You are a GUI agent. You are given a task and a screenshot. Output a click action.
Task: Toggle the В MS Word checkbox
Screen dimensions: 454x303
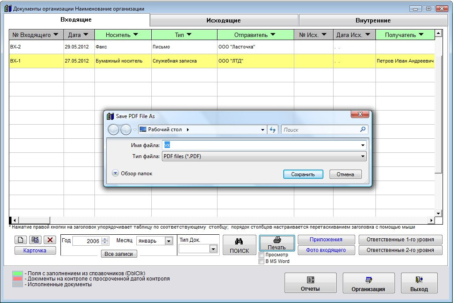262,261
